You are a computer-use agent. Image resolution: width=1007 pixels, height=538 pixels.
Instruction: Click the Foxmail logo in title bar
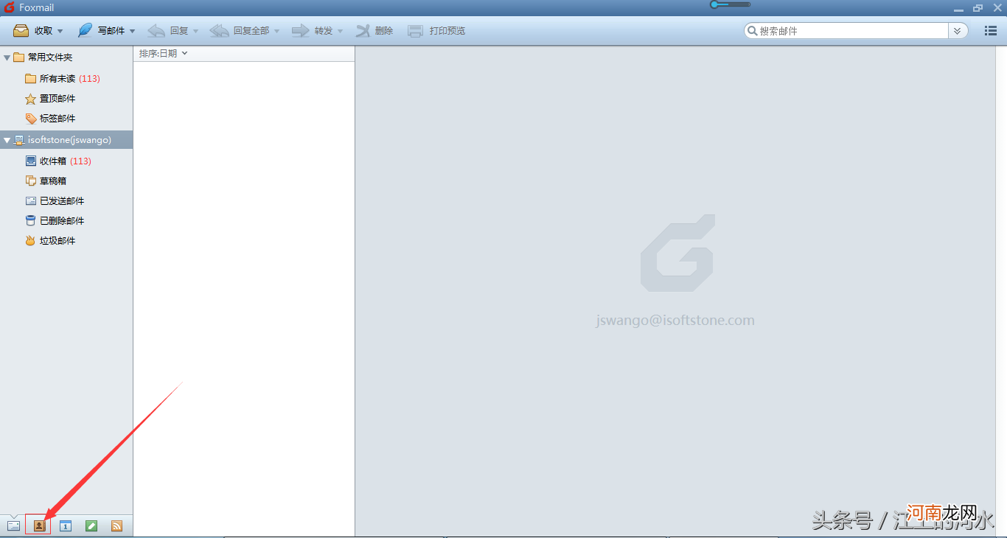pos(10,7)
